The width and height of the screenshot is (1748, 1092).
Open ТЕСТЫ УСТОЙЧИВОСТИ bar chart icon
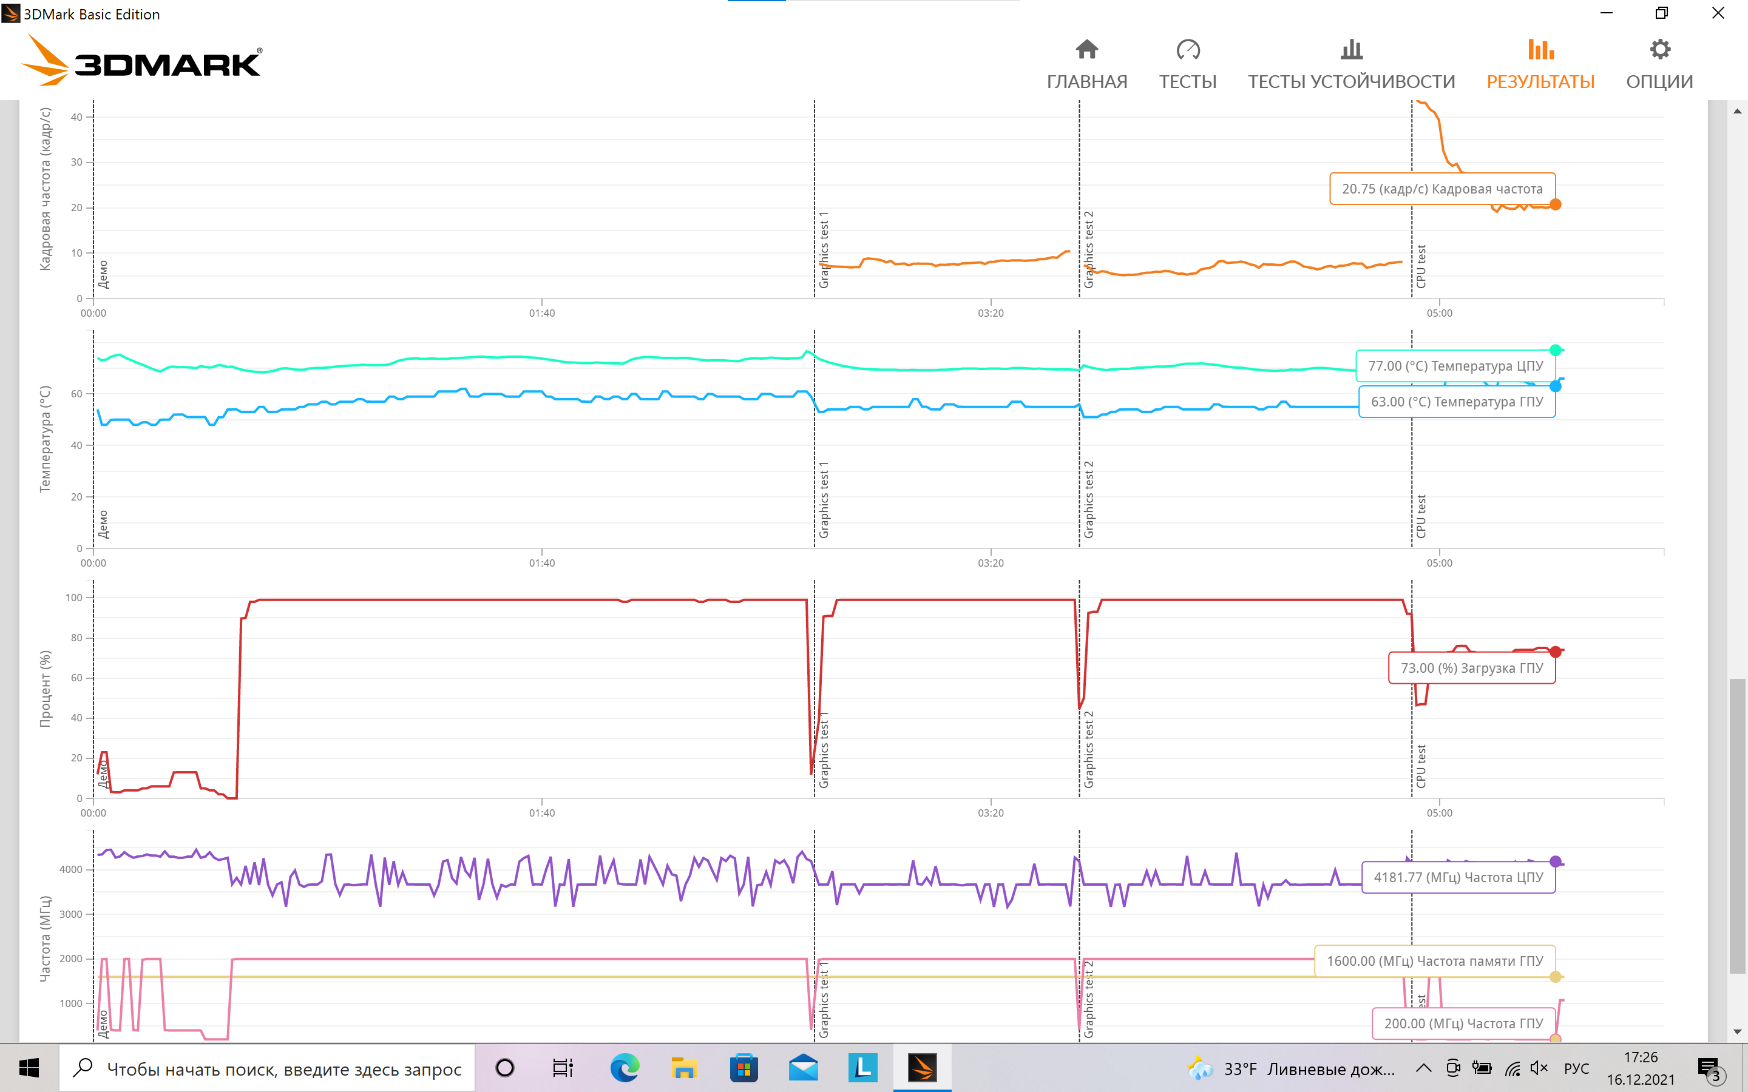pos(1350,50)
